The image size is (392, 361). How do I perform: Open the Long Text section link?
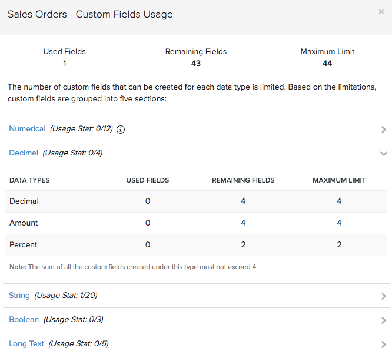tap(26, 344)
